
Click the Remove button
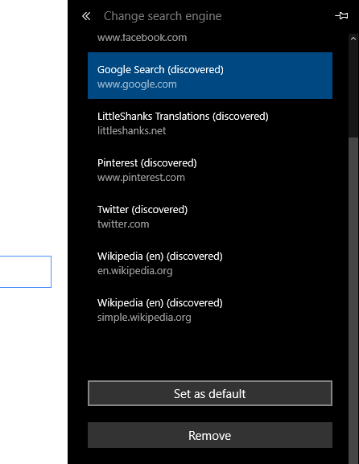(x=210, y=435)
